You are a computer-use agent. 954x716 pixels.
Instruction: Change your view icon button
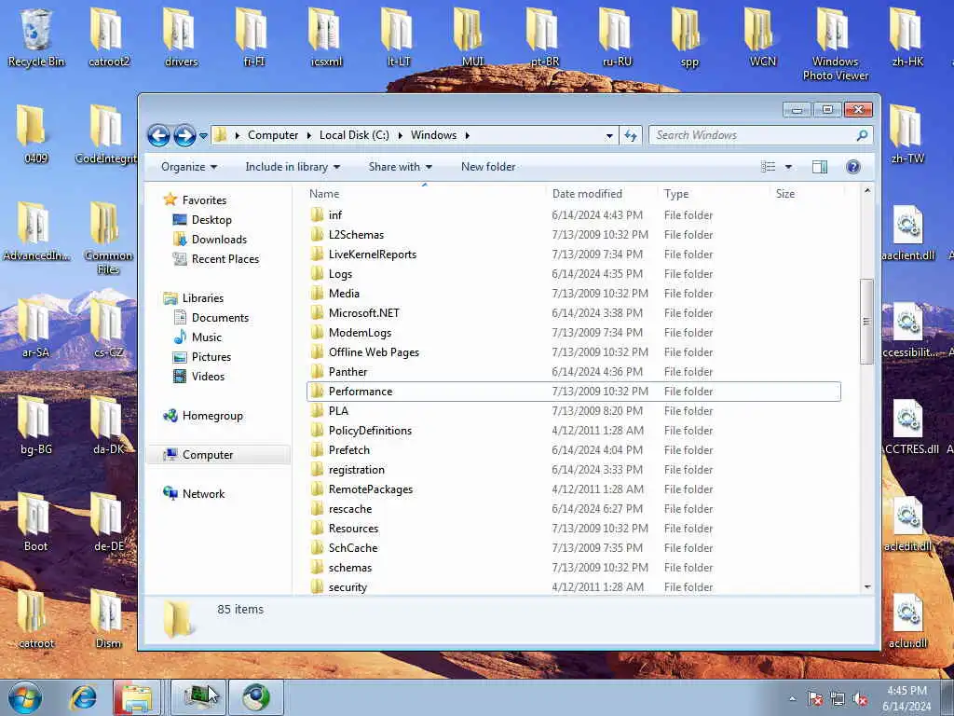click(769, 167)
